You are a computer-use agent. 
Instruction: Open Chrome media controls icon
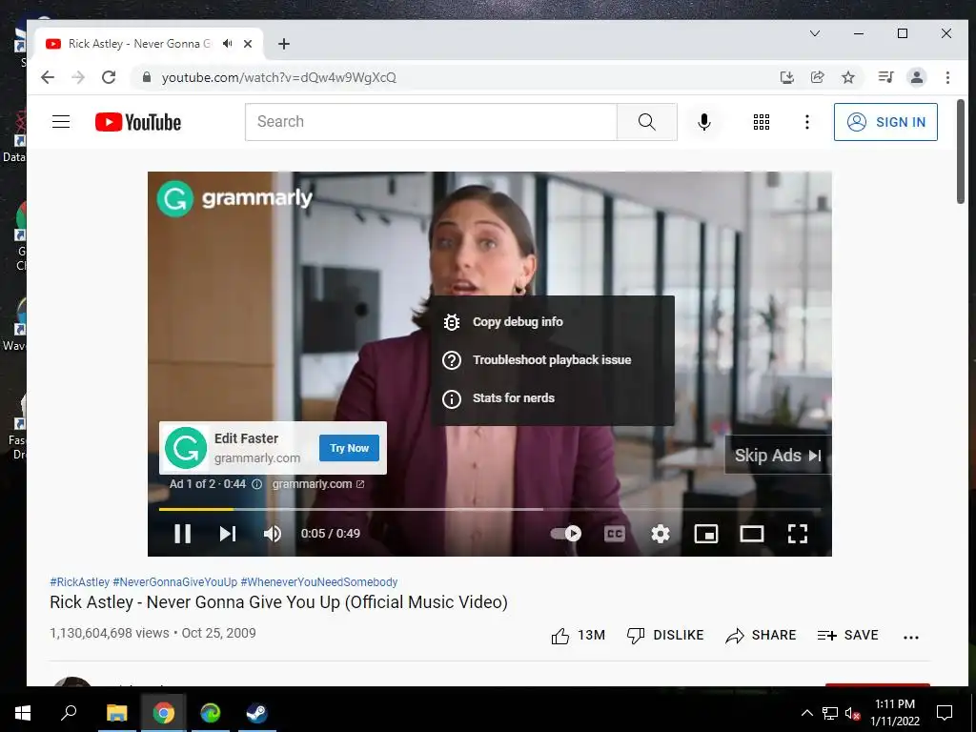[885, 77]
